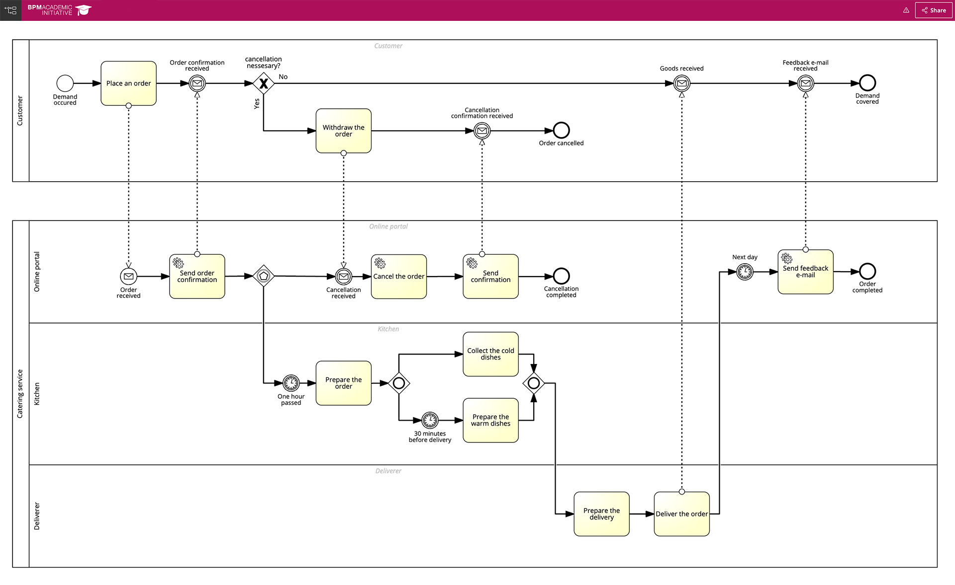Click the BPM Academic Initiative logo link
The image size is (955, 585).
(x=58, y=10)
